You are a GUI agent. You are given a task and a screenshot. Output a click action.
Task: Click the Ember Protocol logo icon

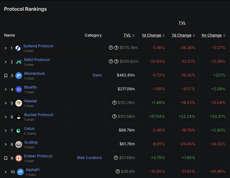coord(19,158)
